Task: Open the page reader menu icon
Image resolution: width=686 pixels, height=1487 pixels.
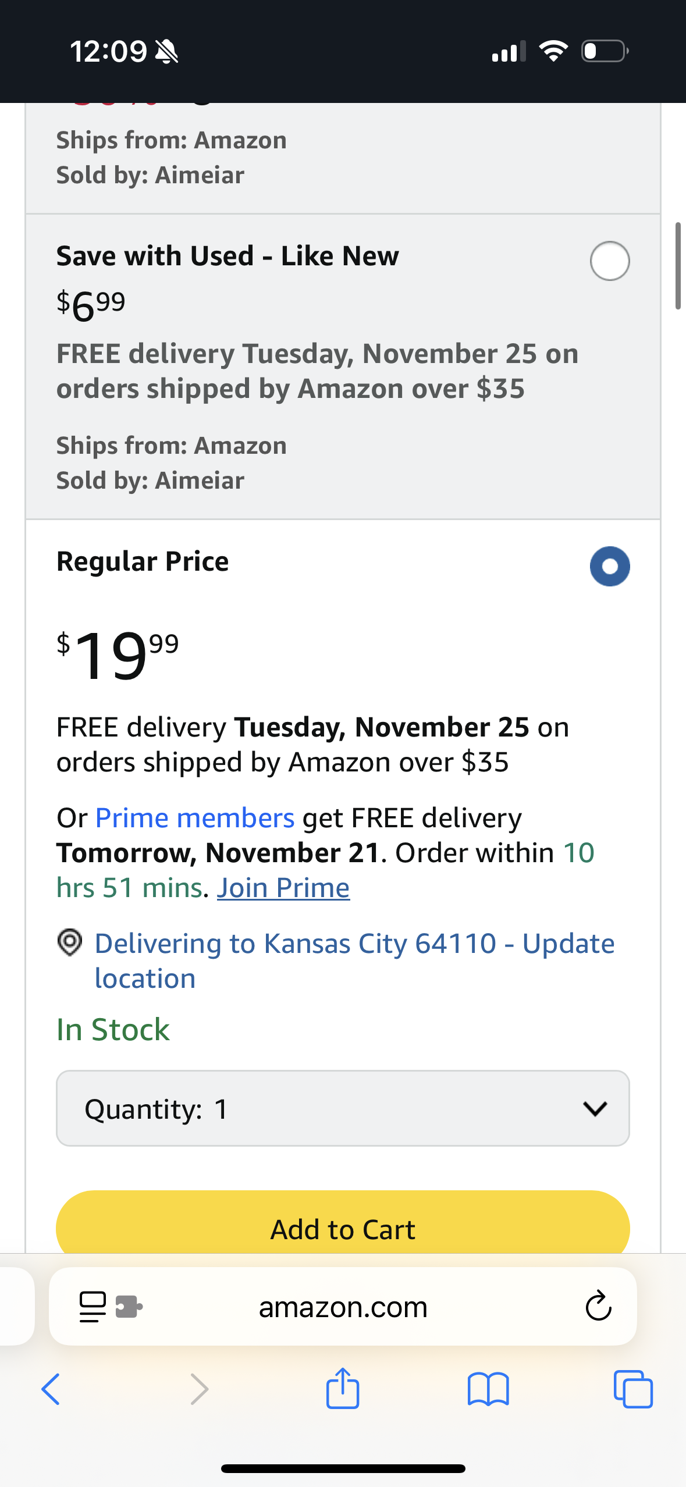Action: pos(93,1307)
